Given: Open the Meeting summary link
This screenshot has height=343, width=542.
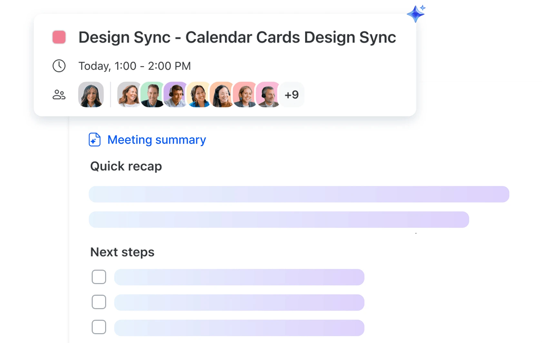Looking at the screenshot, I should point(156,140).
